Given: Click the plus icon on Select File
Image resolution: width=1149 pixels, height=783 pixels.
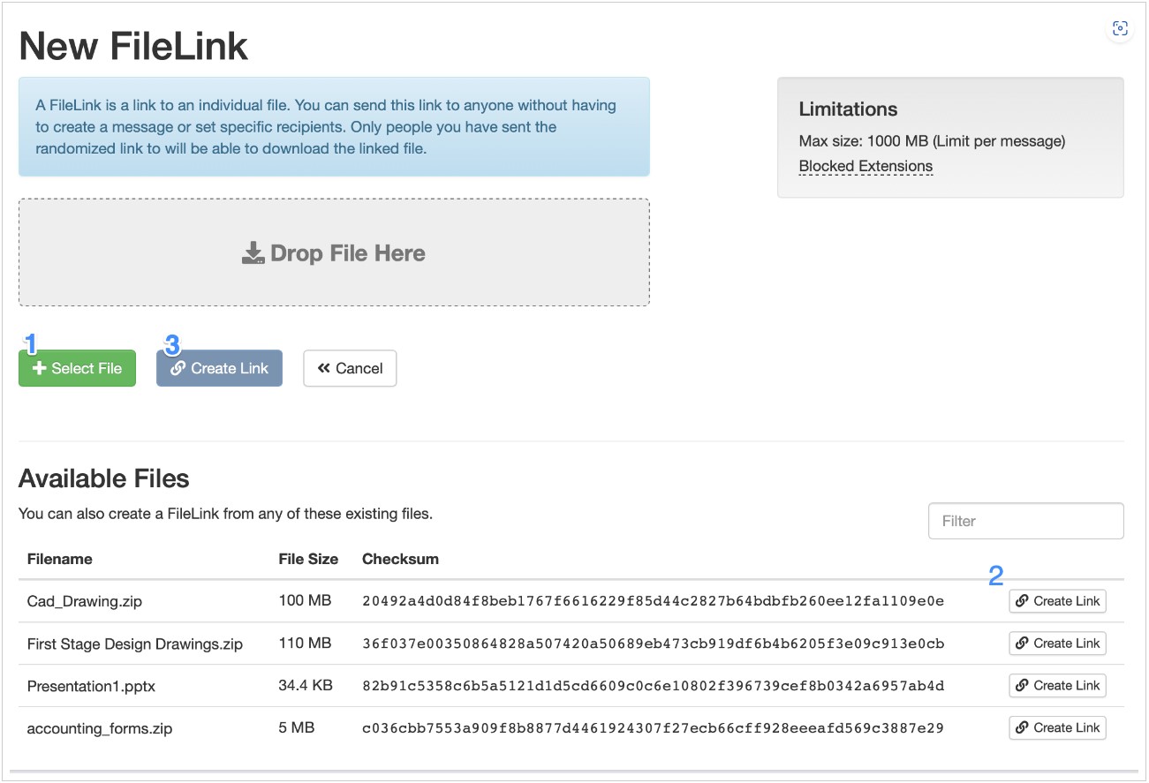Looking at the screenshot, I should [x=39, y=369].
